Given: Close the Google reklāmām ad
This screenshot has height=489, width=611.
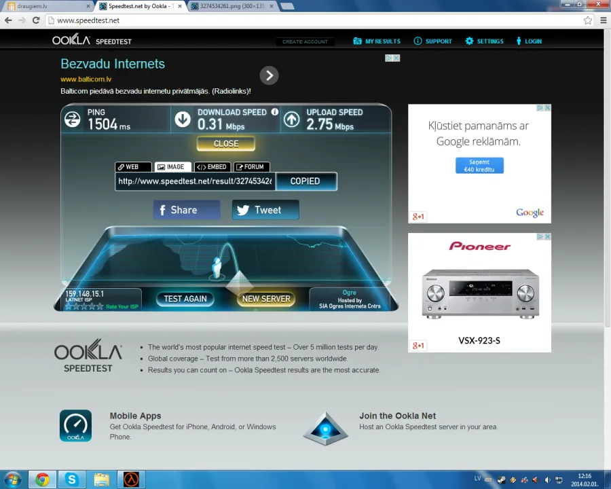Looking at the screenshot, I should [547, 108].
